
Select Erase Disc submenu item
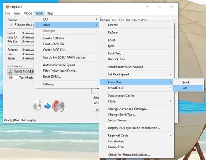(136, 82)
